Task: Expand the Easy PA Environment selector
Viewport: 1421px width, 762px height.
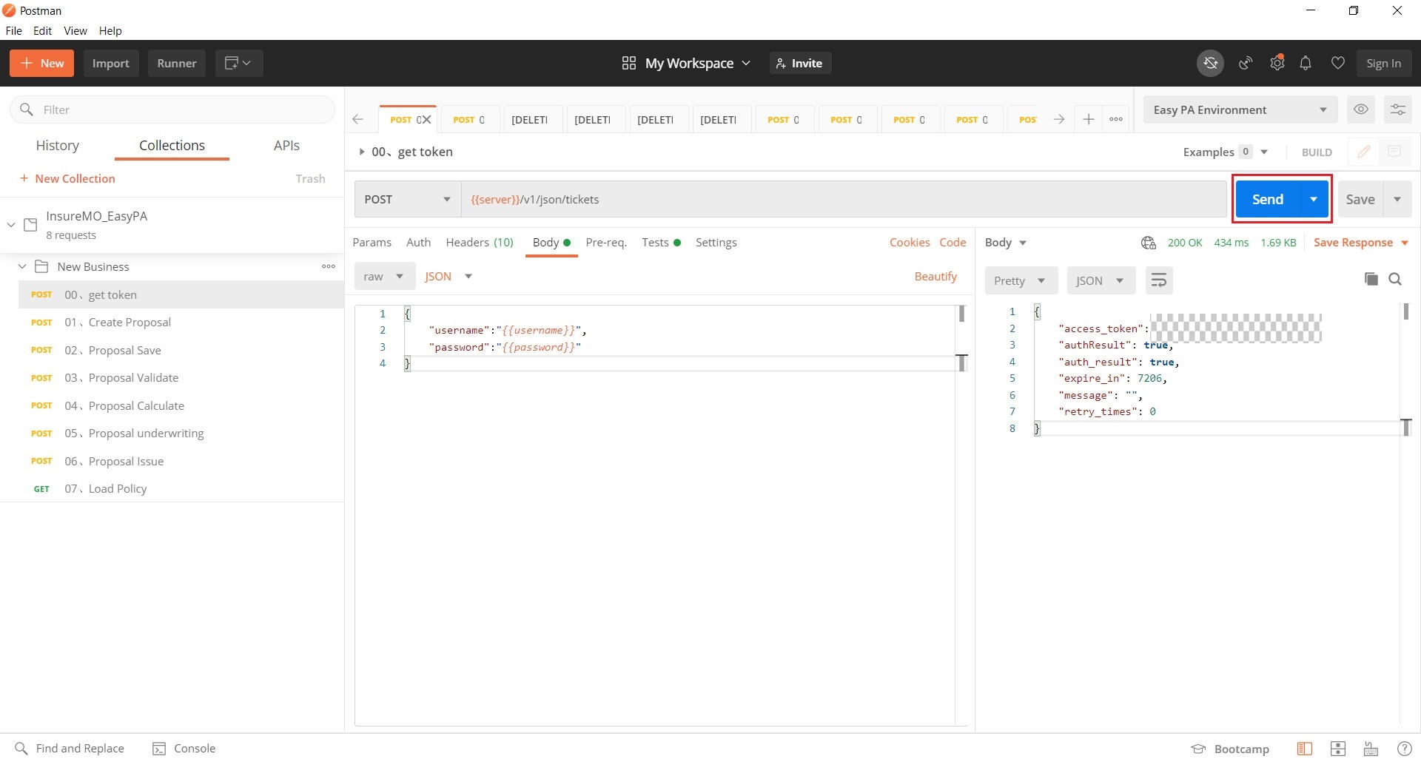Action: pyautogui.click(x=1240, y=109)
